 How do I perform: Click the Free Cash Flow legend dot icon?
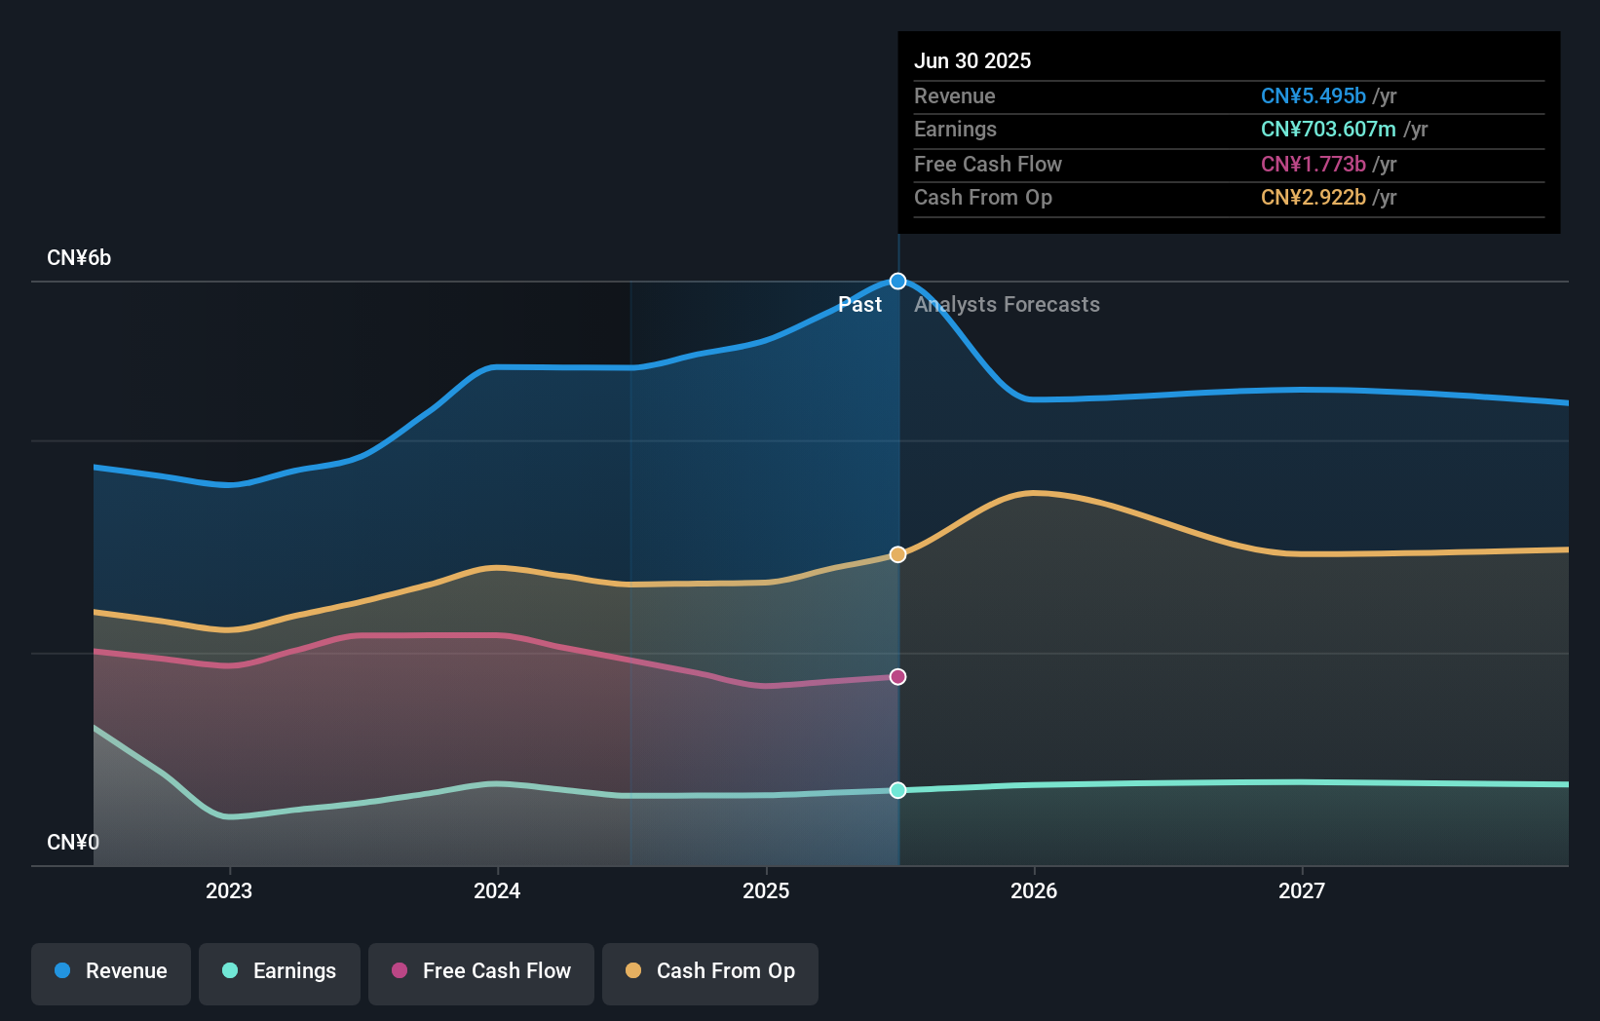pyautogui.click(x=398, y=971)
